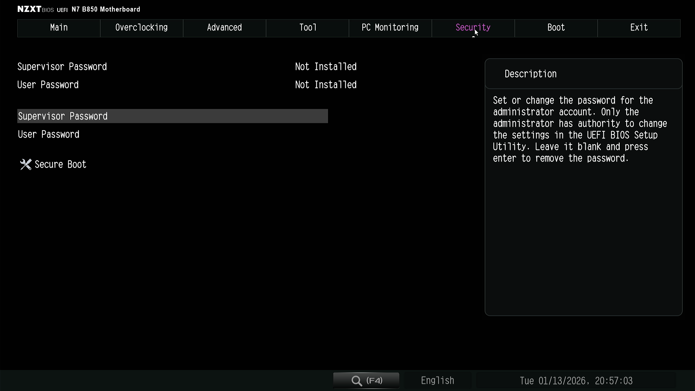
Task: Open the Tool tab
Action: [307, 28]
